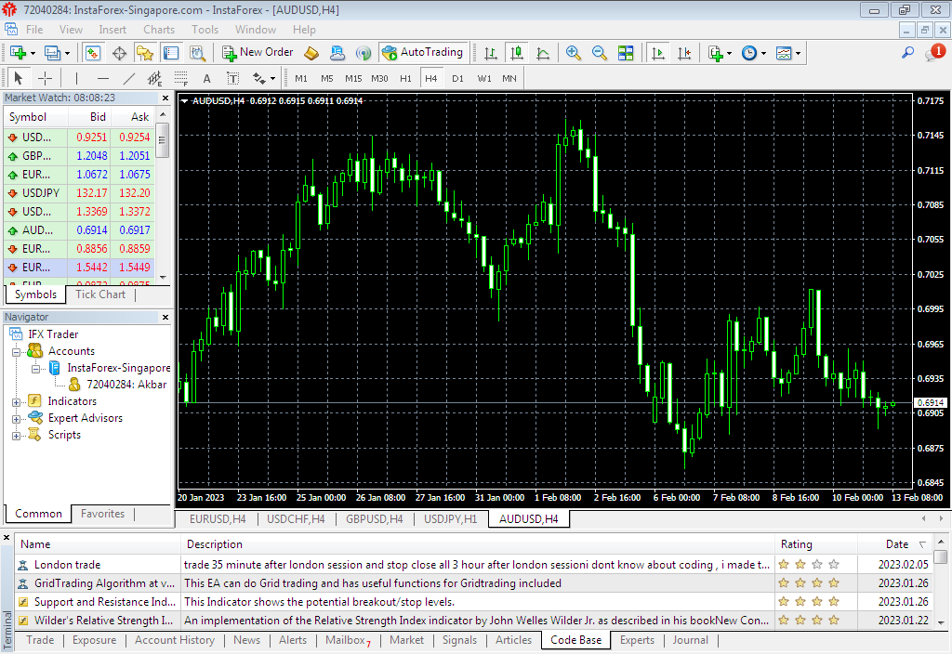Toggle Chart Shift from right border
The height and width of the screenshot is (654, 952).
click(x=684, y=53)
